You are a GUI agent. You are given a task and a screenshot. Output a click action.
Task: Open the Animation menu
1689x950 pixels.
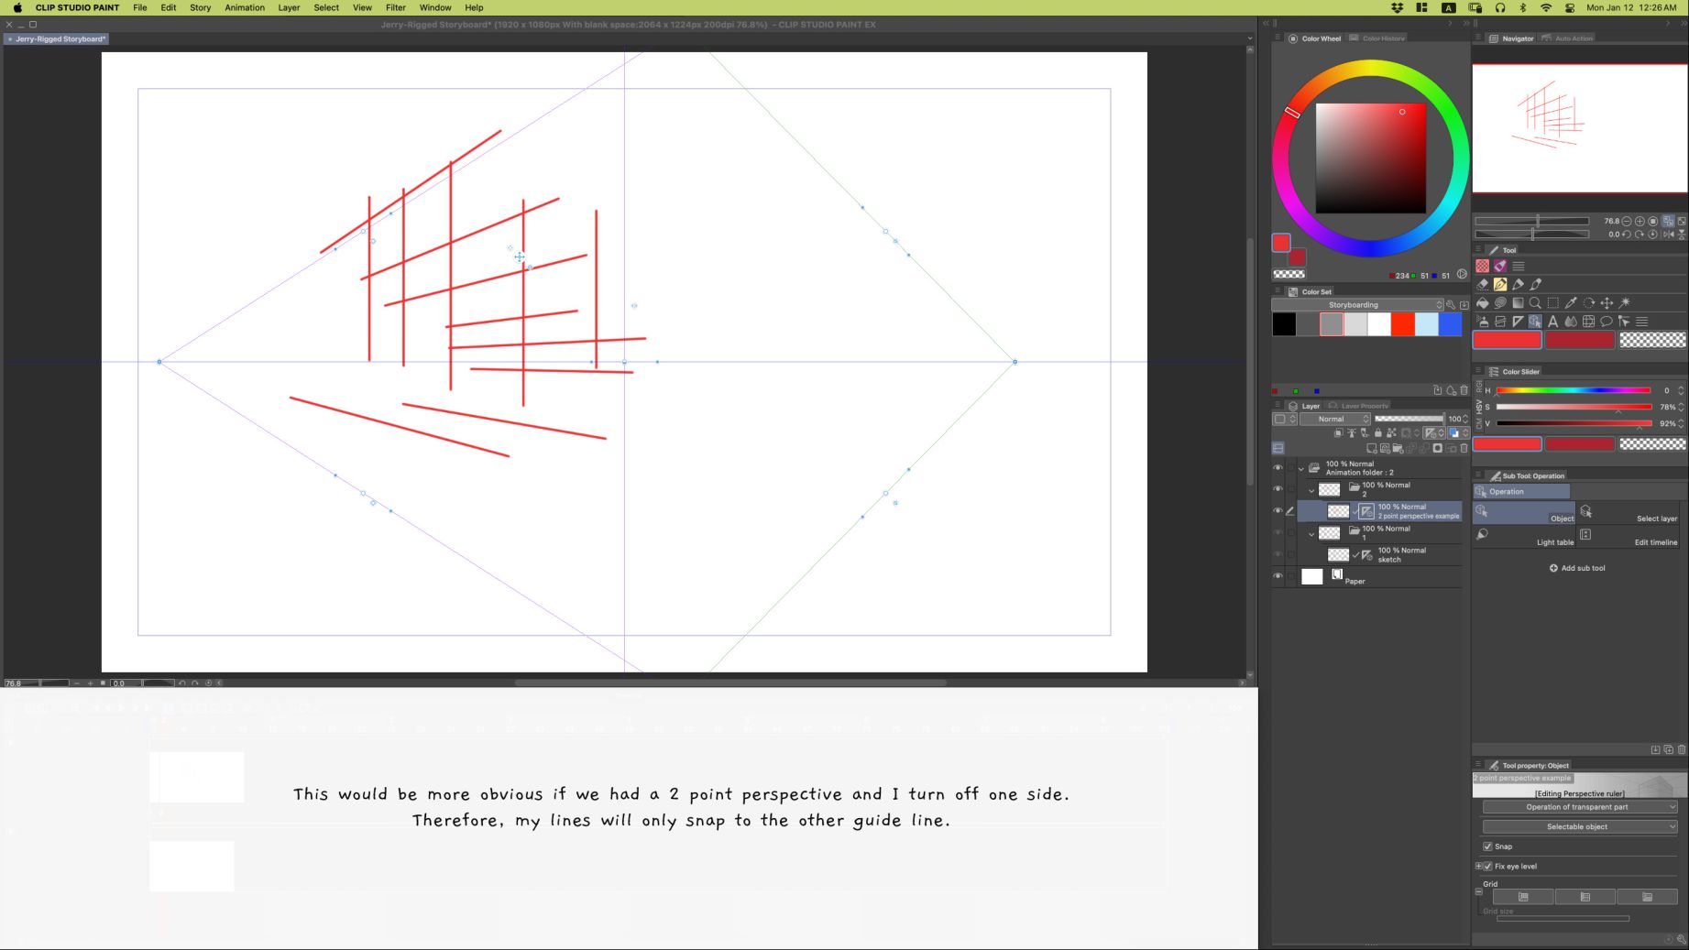(245, 7)
